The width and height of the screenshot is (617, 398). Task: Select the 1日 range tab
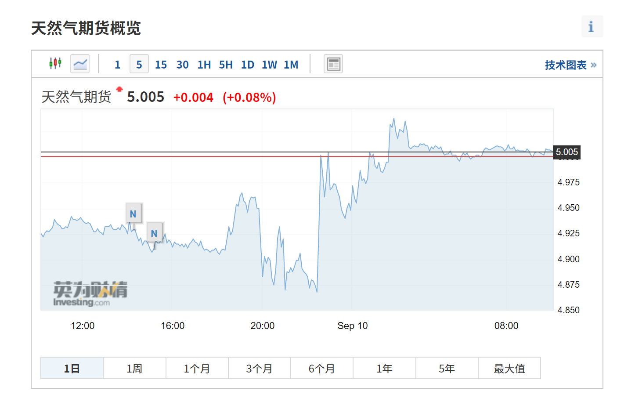72,368
